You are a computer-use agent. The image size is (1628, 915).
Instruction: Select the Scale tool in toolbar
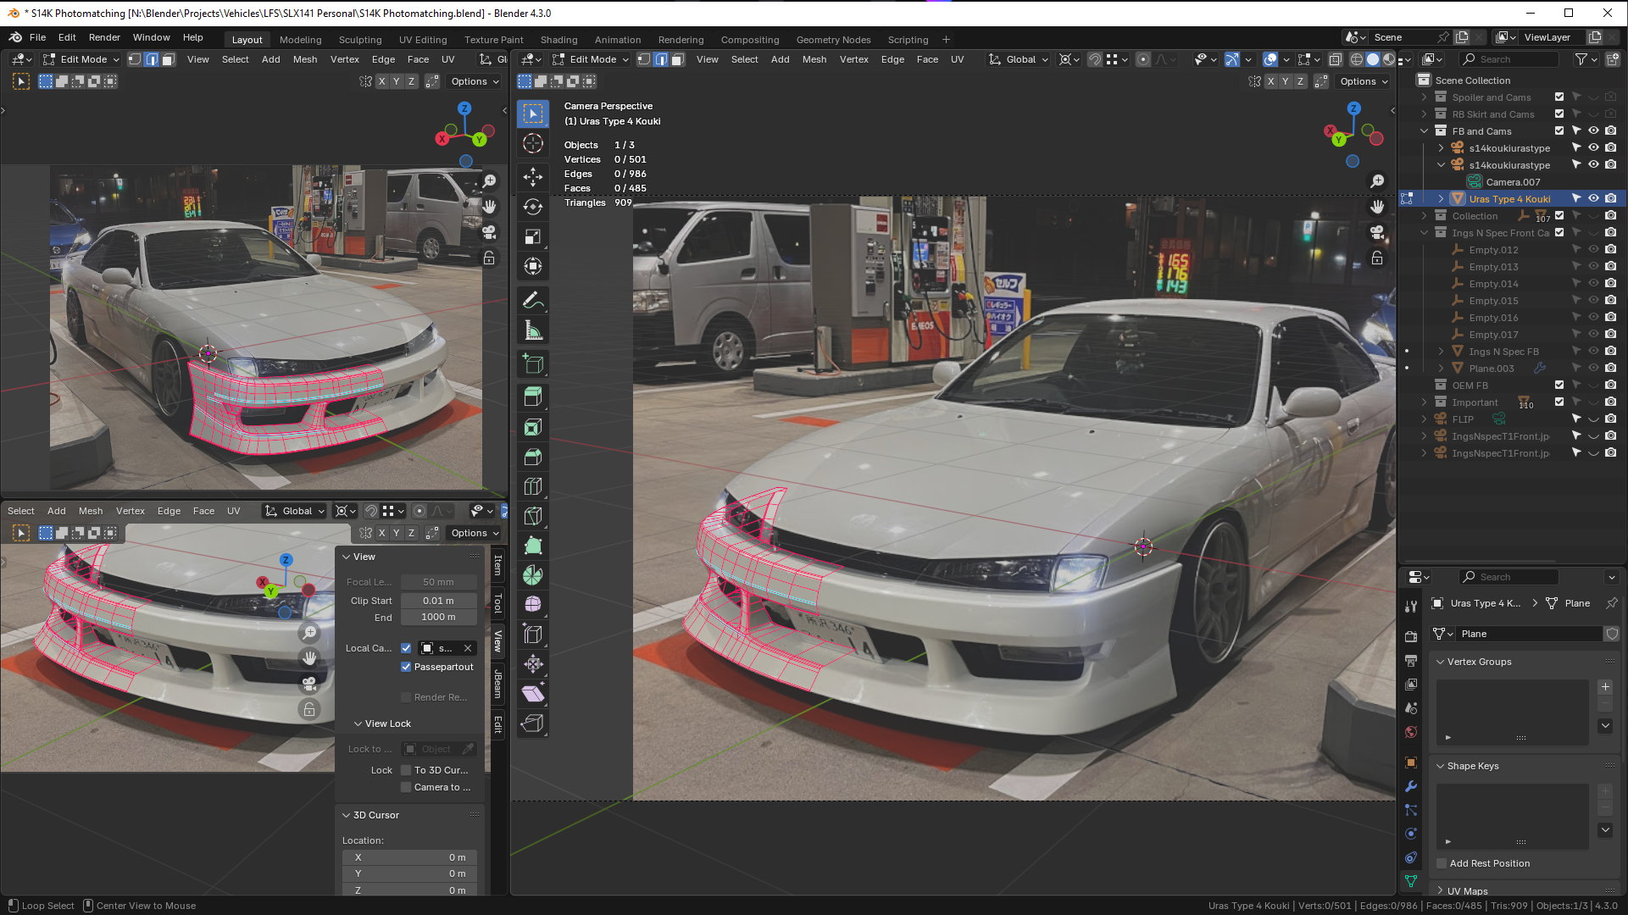[533, 236]
